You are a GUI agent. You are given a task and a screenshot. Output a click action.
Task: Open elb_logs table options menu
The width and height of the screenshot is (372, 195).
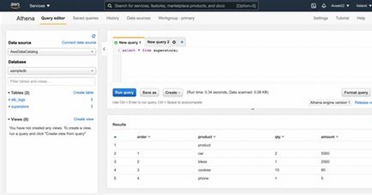click(x=92, y=100)
